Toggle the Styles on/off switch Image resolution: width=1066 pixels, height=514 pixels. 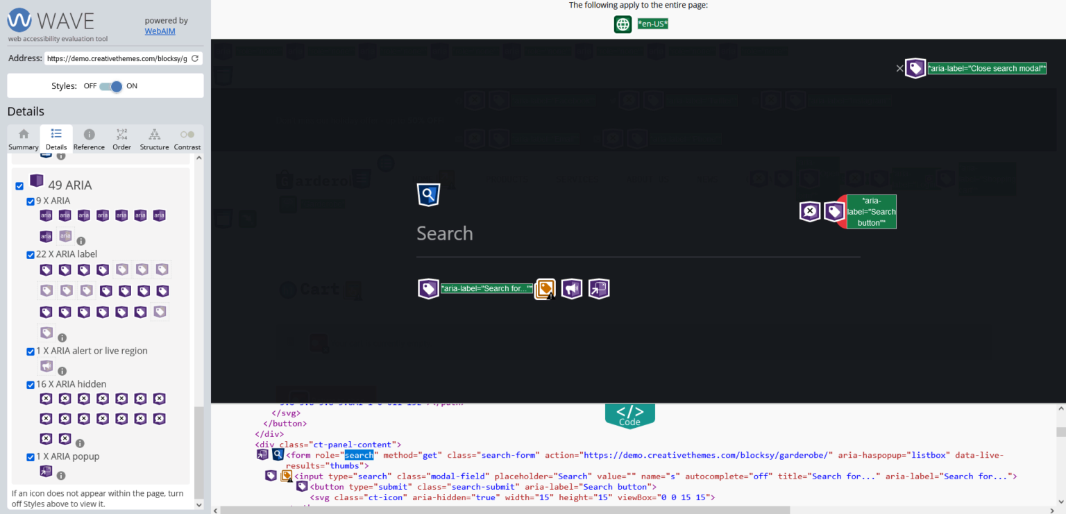pyautogui.click(x=110, y=86)
